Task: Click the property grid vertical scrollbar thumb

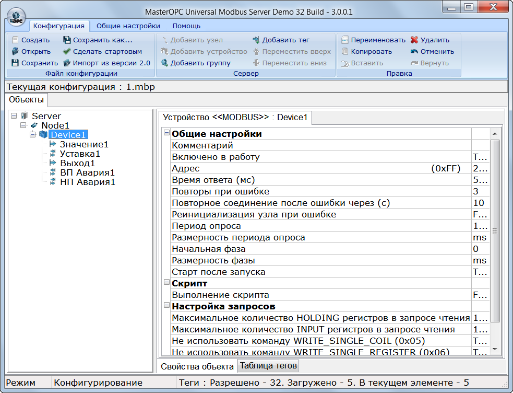Action: click(x=495, y=231)
